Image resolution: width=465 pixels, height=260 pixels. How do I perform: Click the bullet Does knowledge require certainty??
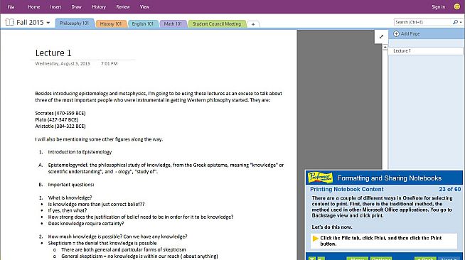pos(86,223)
